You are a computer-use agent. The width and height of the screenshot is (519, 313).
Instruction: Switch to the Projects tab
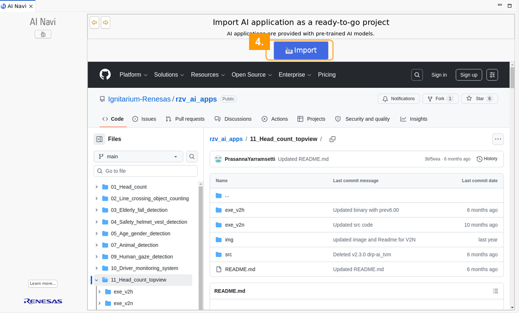(x=312, y=119)
